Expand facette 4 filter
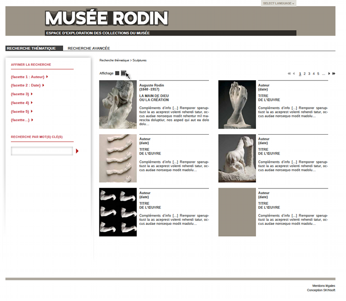Screen dimensions: 346x301 pos(22,103)
